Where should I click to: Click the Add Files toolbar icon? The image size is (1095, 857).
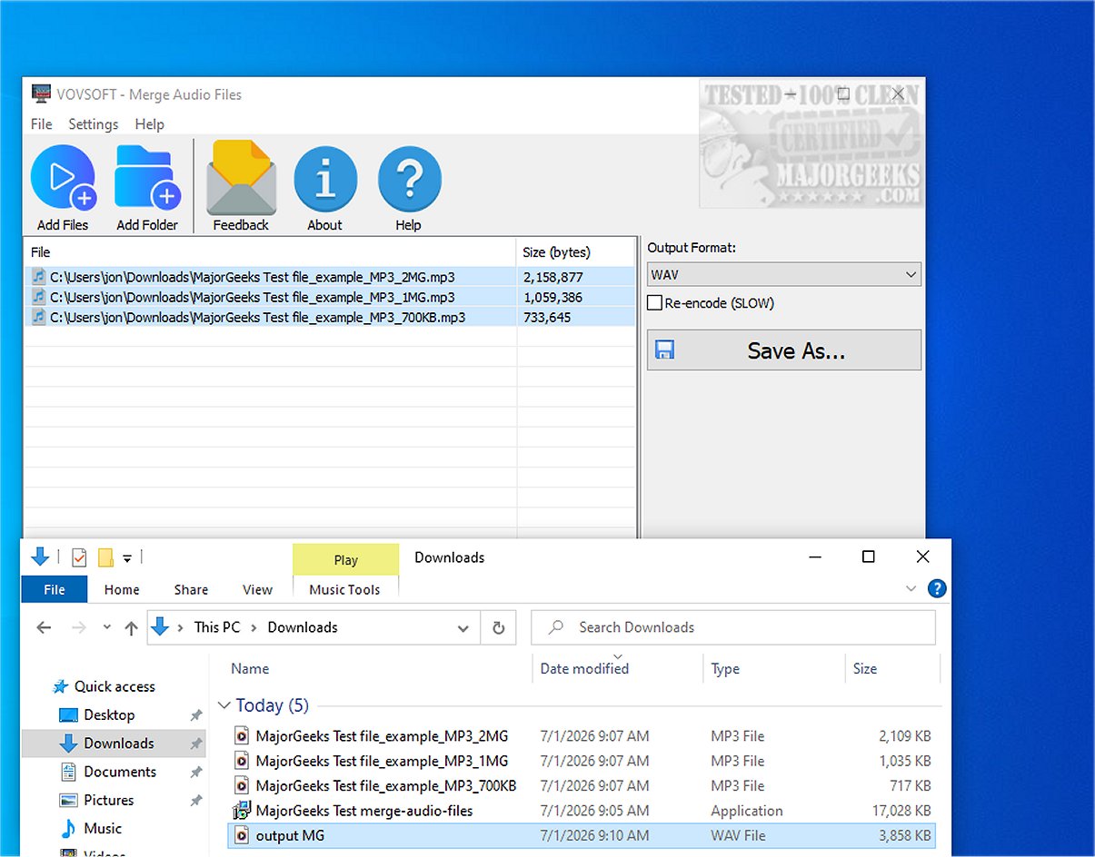[x=63, y=178]
